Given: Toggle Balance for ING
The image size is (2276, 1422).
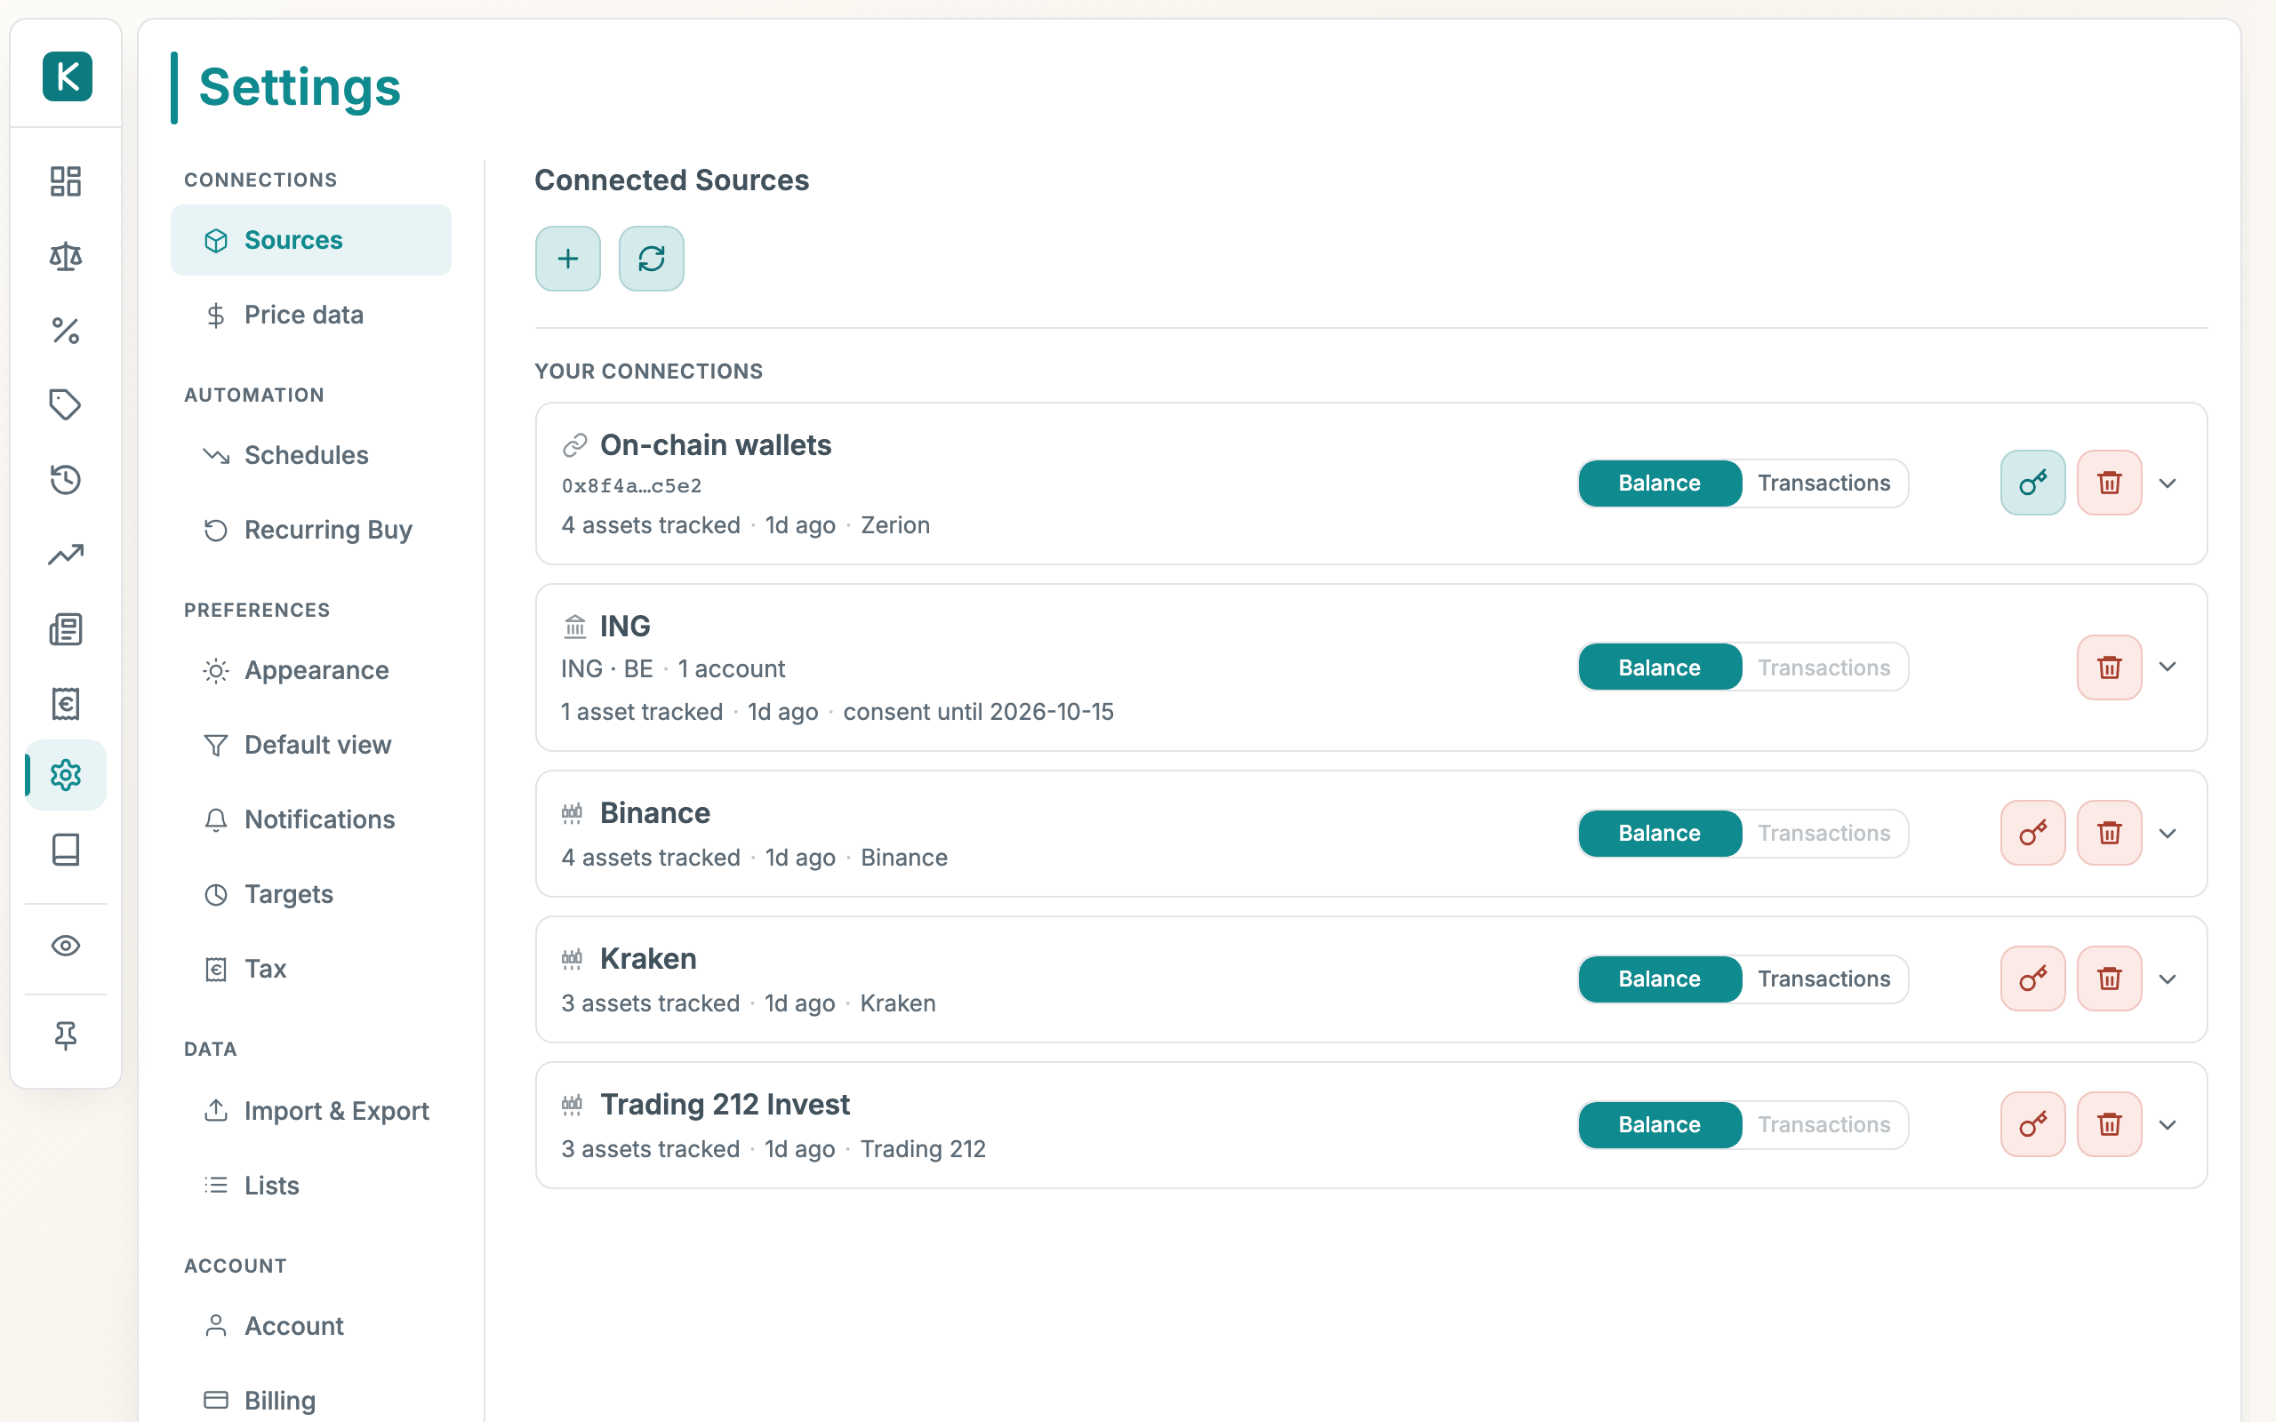Looking at the screenshot, I should pos(1660,667).
